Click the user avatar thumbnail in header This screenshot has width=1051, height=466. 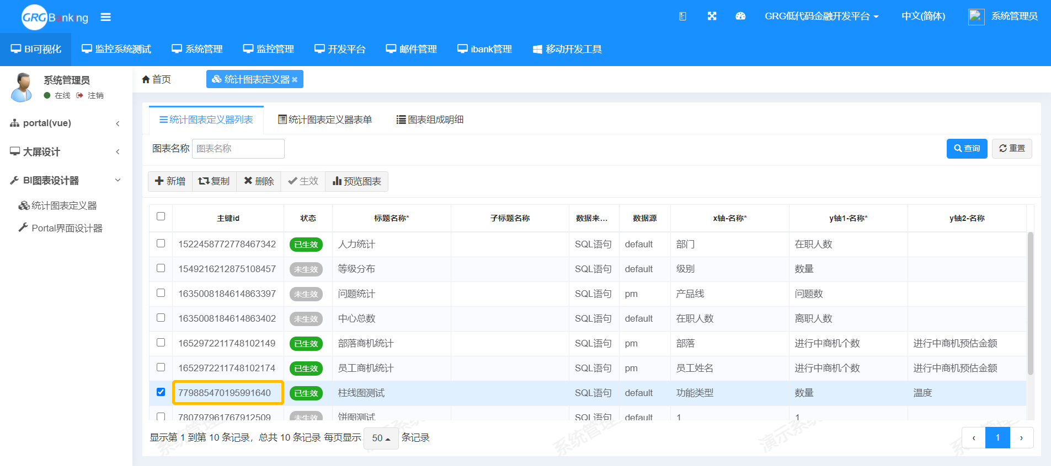[976, 17]
